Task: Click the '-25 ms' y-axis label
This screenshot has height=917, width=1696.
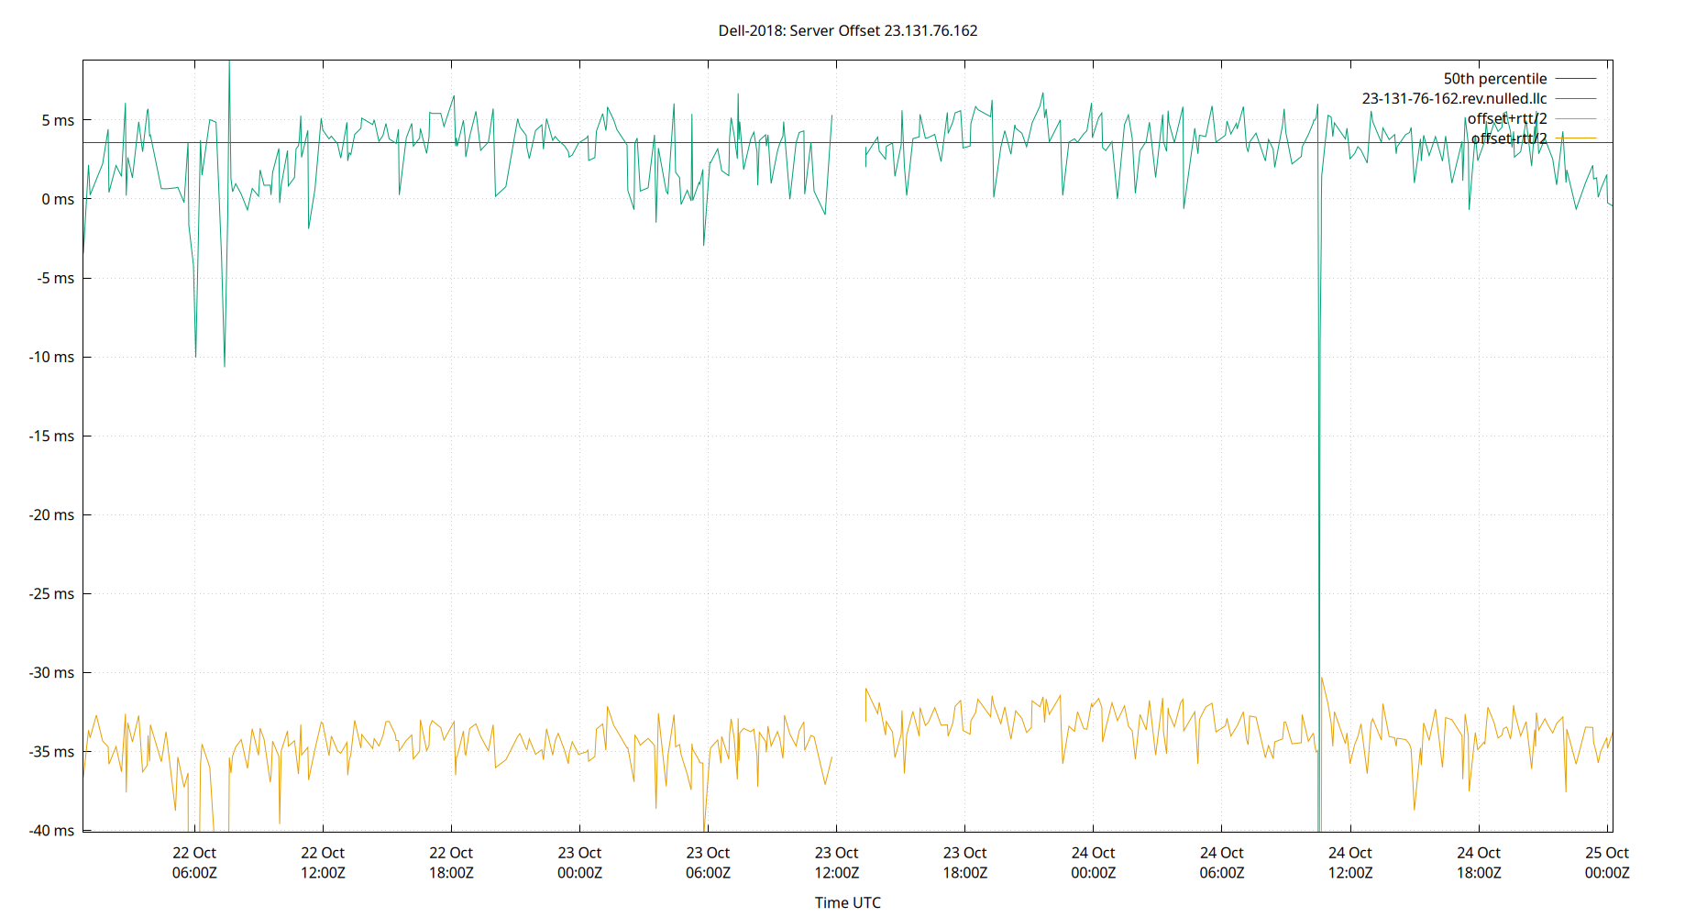Action: point(52,593)
